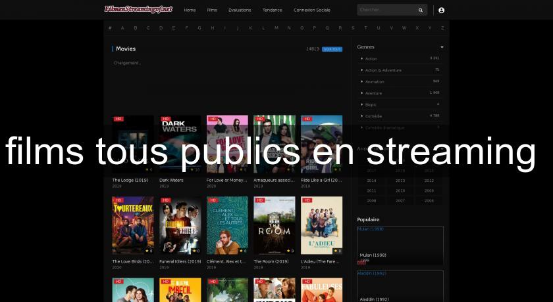Click the HD badge on L'Adieu poster
The width and height of the screenshot is (553, 302).
click(307, 200)
